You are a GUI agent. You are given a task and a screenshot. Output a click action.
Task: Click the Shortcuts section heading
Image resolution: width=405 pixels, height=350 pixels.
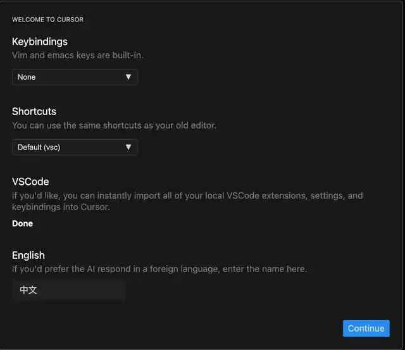[x=34, y=111]
